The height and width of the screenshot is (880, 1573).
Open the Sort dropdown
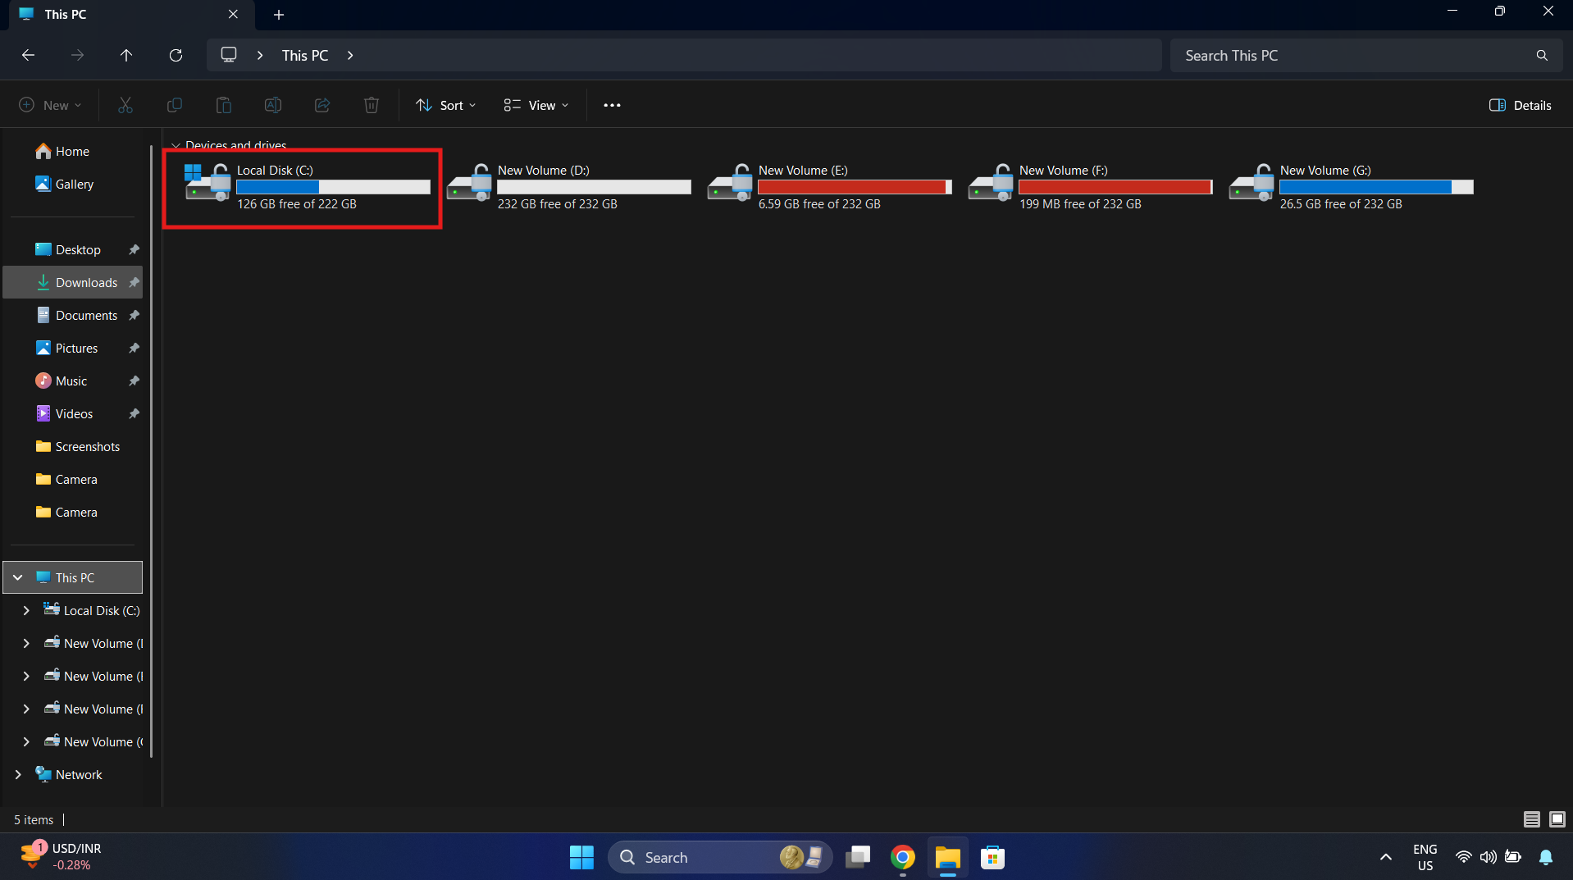click(x=445, y=105)
